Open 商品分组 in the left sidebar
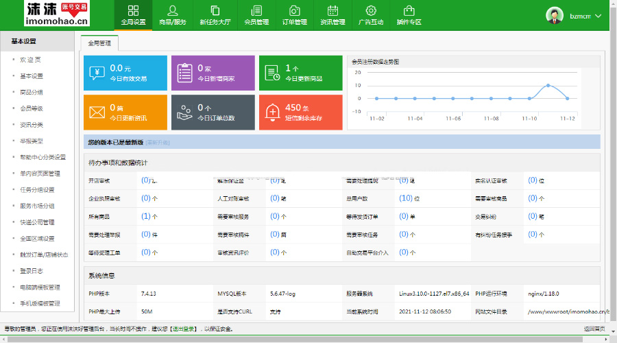Viewport: 617px width, 343px height. click(x=32, y=93)
